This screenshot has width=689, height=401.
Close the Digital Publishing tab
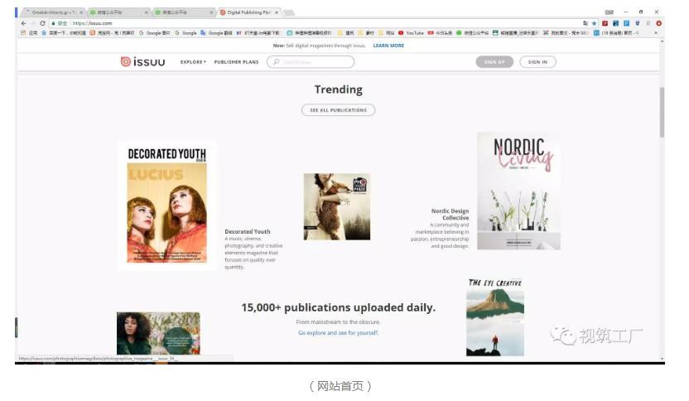click(277, 12)
